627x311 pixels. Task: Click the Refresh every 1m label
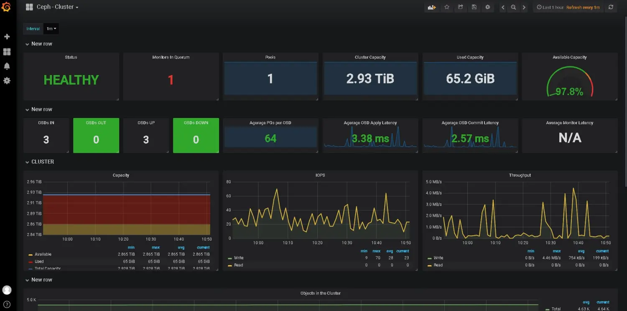(583, 8)
